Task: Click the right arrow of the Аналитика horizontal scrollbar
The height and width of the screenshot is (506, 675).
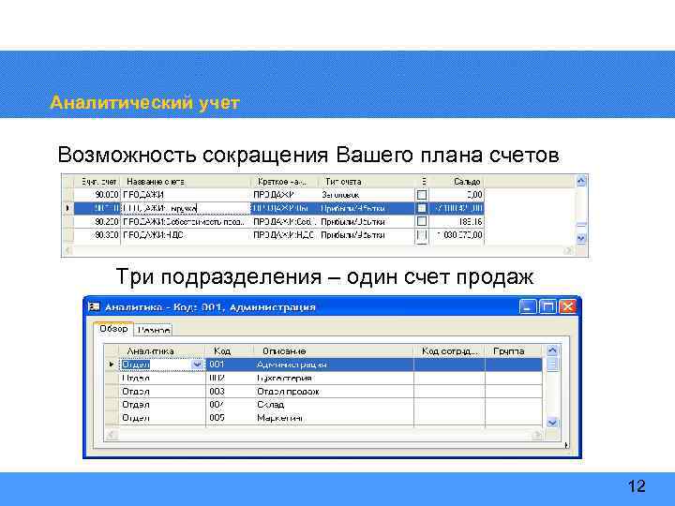Action: pos(537,435)
